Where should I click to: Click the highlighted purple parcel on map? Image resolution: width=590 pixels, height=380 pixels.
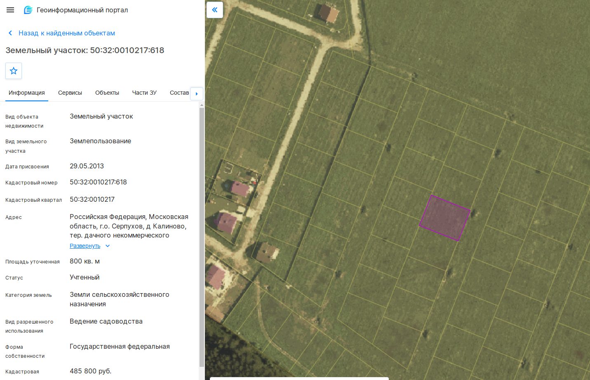click(445, 218)
